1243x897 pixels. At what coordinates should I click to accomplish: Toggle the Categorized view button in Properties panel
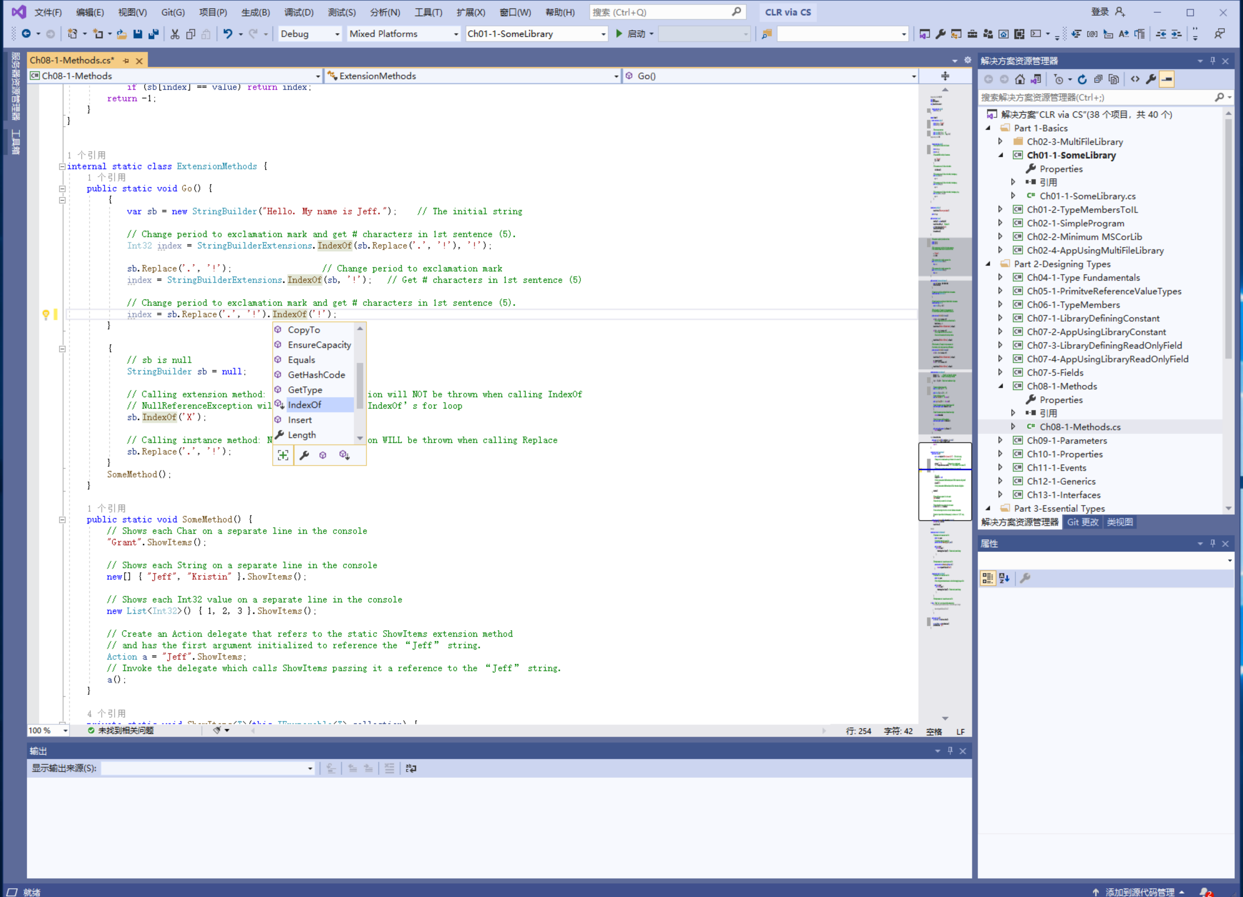[988, 578]
